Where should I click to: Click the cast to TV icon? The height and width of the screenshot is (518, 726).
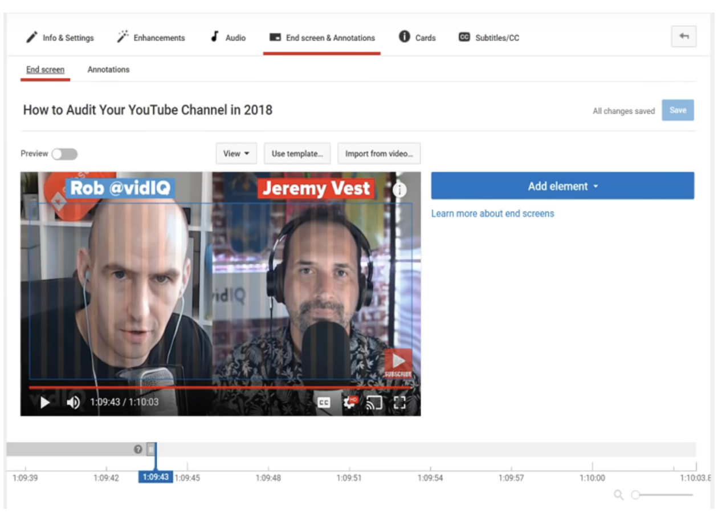pos(374,403)
